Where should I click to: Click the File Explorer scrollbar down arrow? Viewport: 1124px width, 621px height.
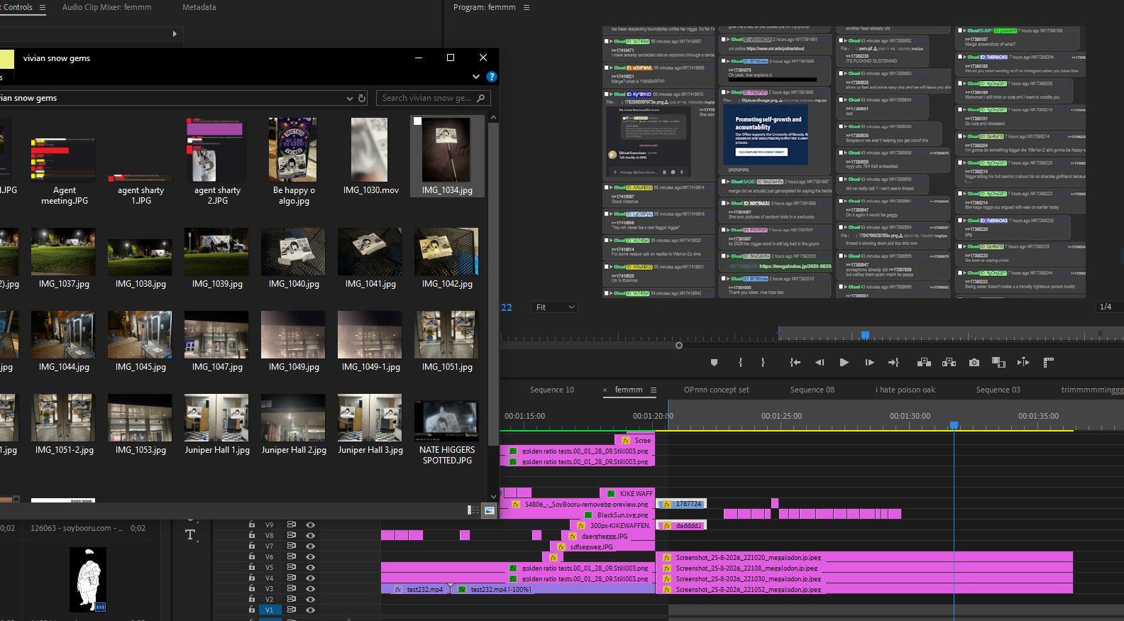click(x=494, y=496)
